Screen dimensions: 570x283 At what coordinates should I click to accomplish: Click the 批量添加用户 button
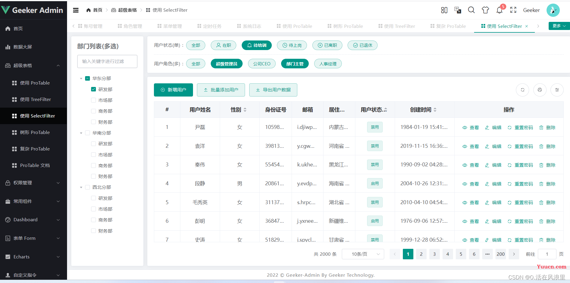(221, 90)
